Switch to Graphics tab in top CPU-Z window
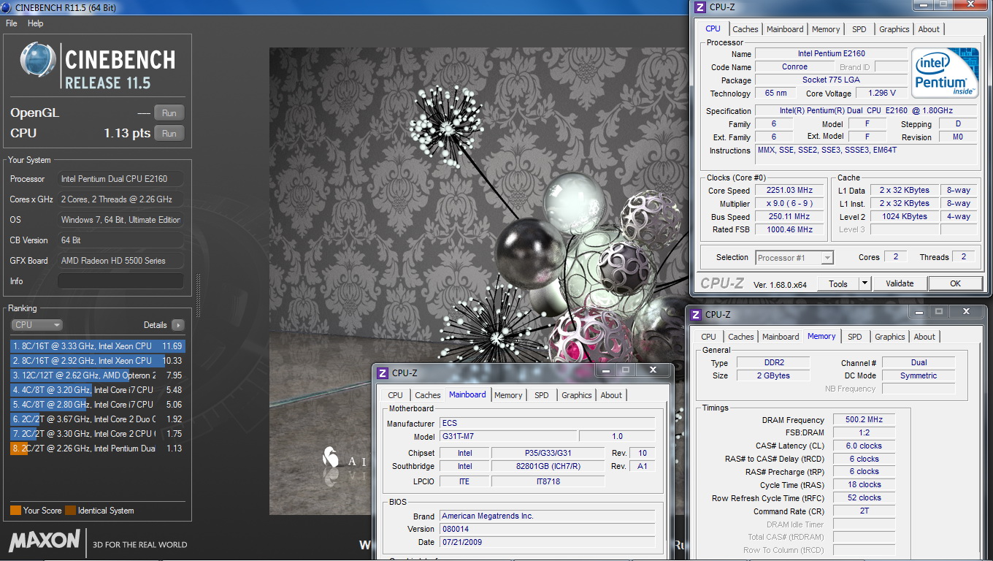 tap(894, 29)
